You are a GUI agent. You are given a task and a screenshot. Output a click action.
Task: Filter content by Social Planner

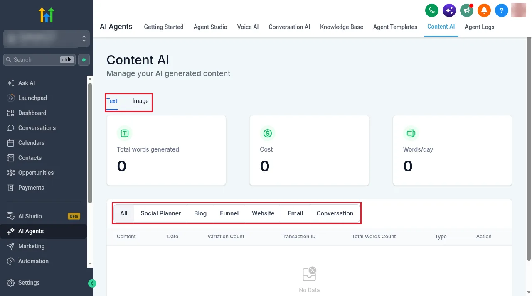point(161,213)
